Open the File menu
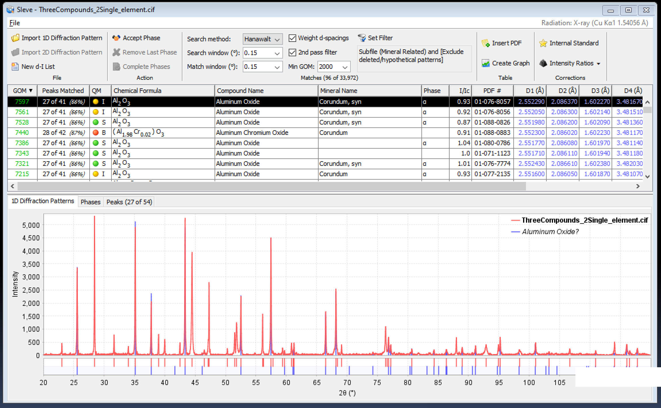661x408 pixels. tap(14, 23)
